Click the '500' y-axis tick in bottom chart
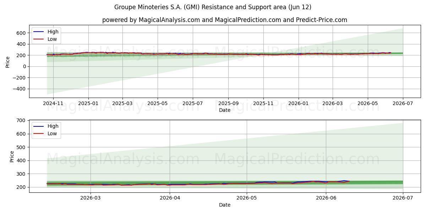The image size is (426, 213). coord(22,147)
